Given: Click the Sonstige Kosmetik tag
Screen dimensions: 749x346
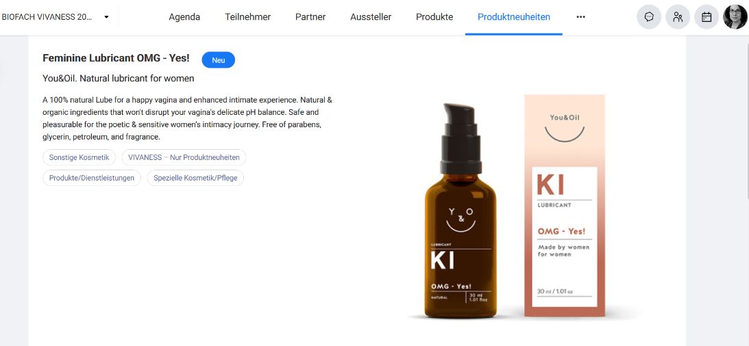Looking at the screenshot, I should pos(79,157).
